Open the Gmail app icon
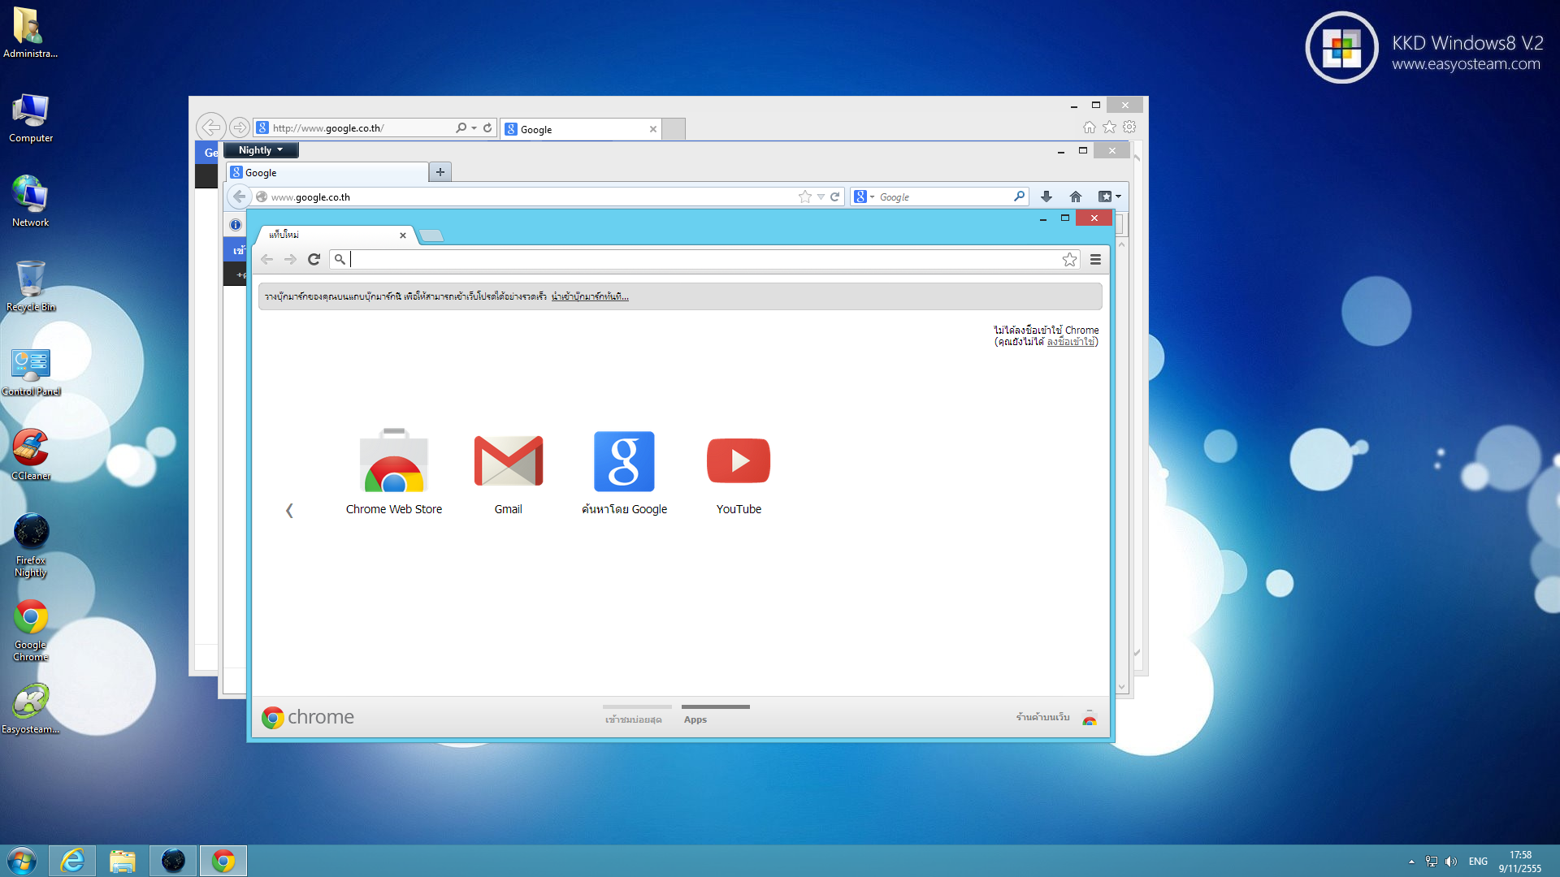Screen dimensions: 1560x877 (508, 463)
